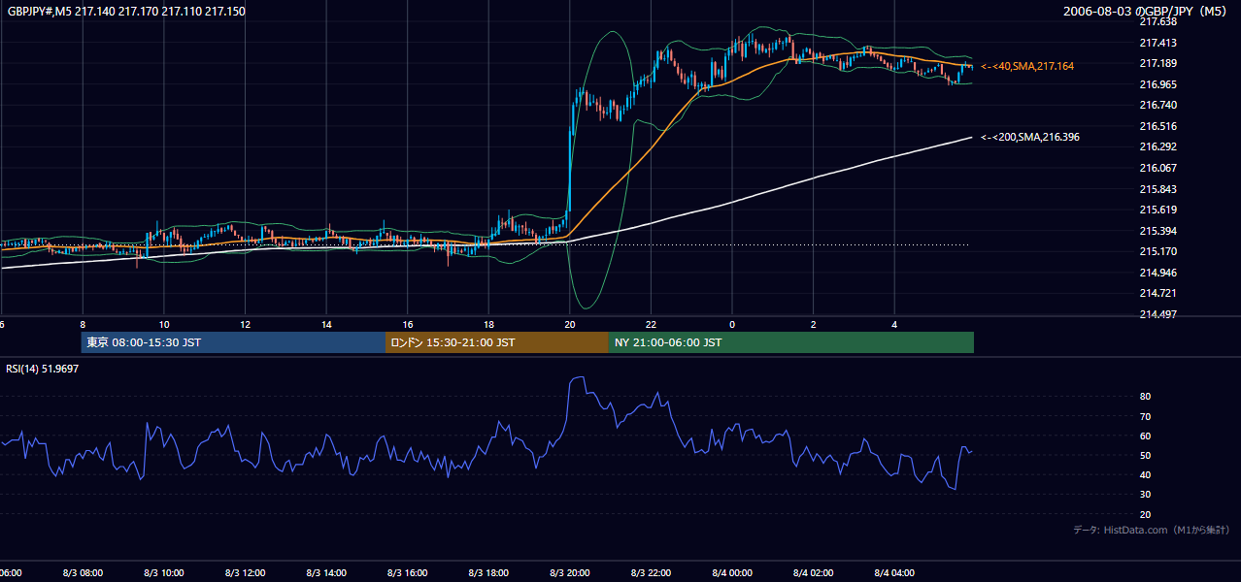Click hour tick 18 under the price chart
Image resolution: width=1241 pixels, height=582 pixels.
(488, 325)
